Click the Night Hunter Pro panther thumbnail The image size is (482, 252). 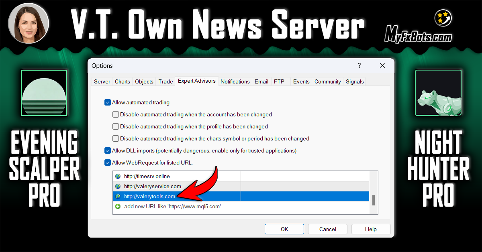[x=438, y=93]
